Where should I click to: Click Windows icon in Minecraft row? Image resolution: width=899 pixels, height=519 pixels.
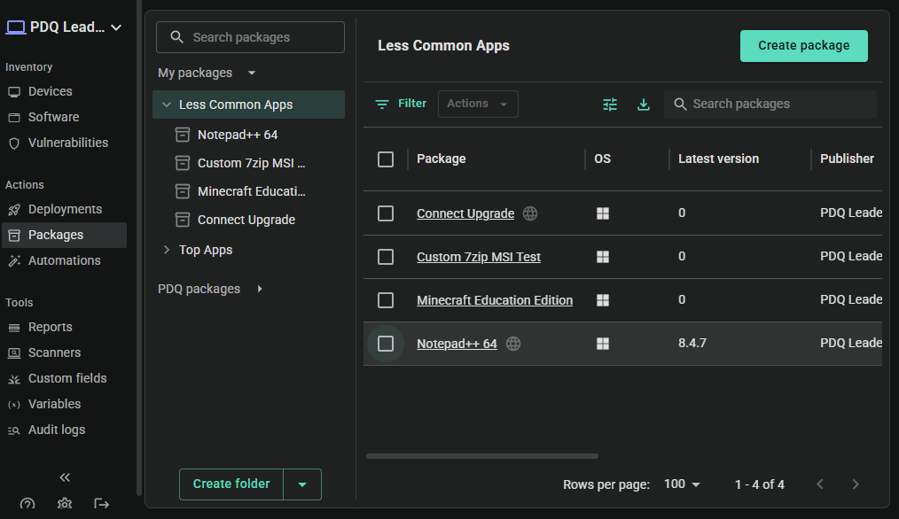click(603, 300)
